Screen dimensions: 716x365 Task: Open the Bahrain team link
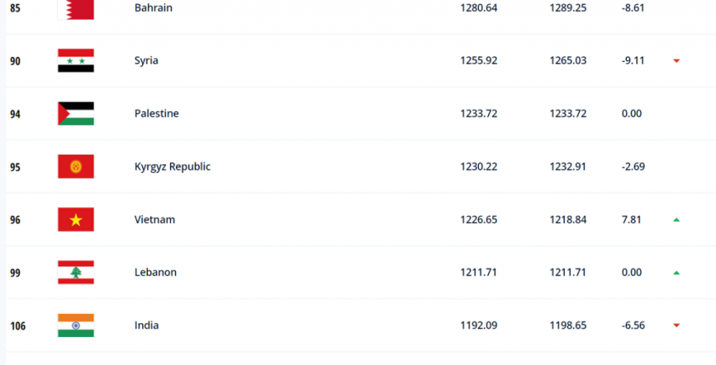(x=153, y=8)
